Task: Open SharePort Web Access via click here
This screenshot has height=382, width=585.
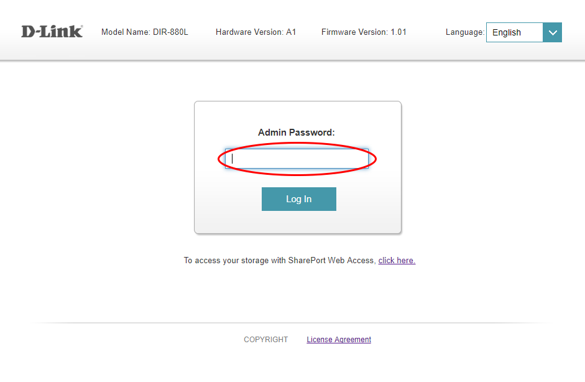Action: pyautogui.click(x=397, y=260)
